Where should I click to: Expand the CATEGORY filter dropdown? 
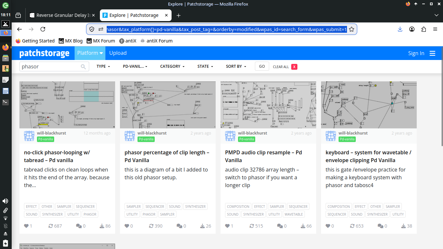tap(172, 66)
